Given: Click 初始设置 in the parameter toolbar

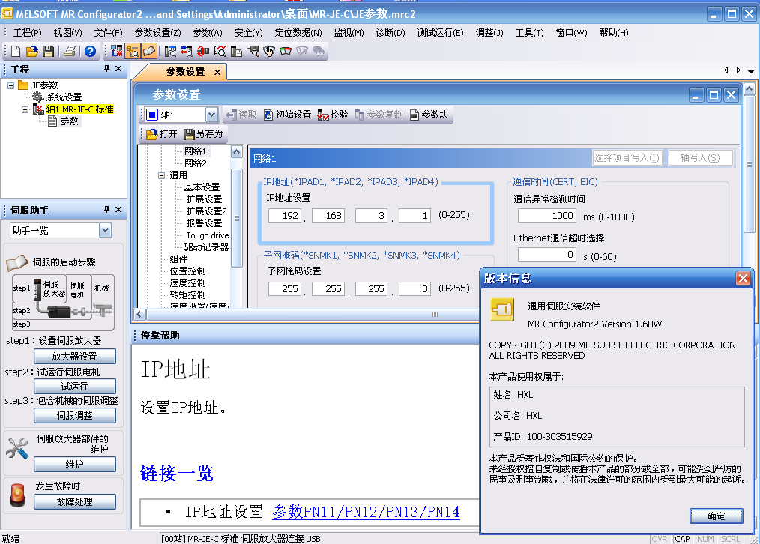Looking at the screenshot, I should (285, 115).
